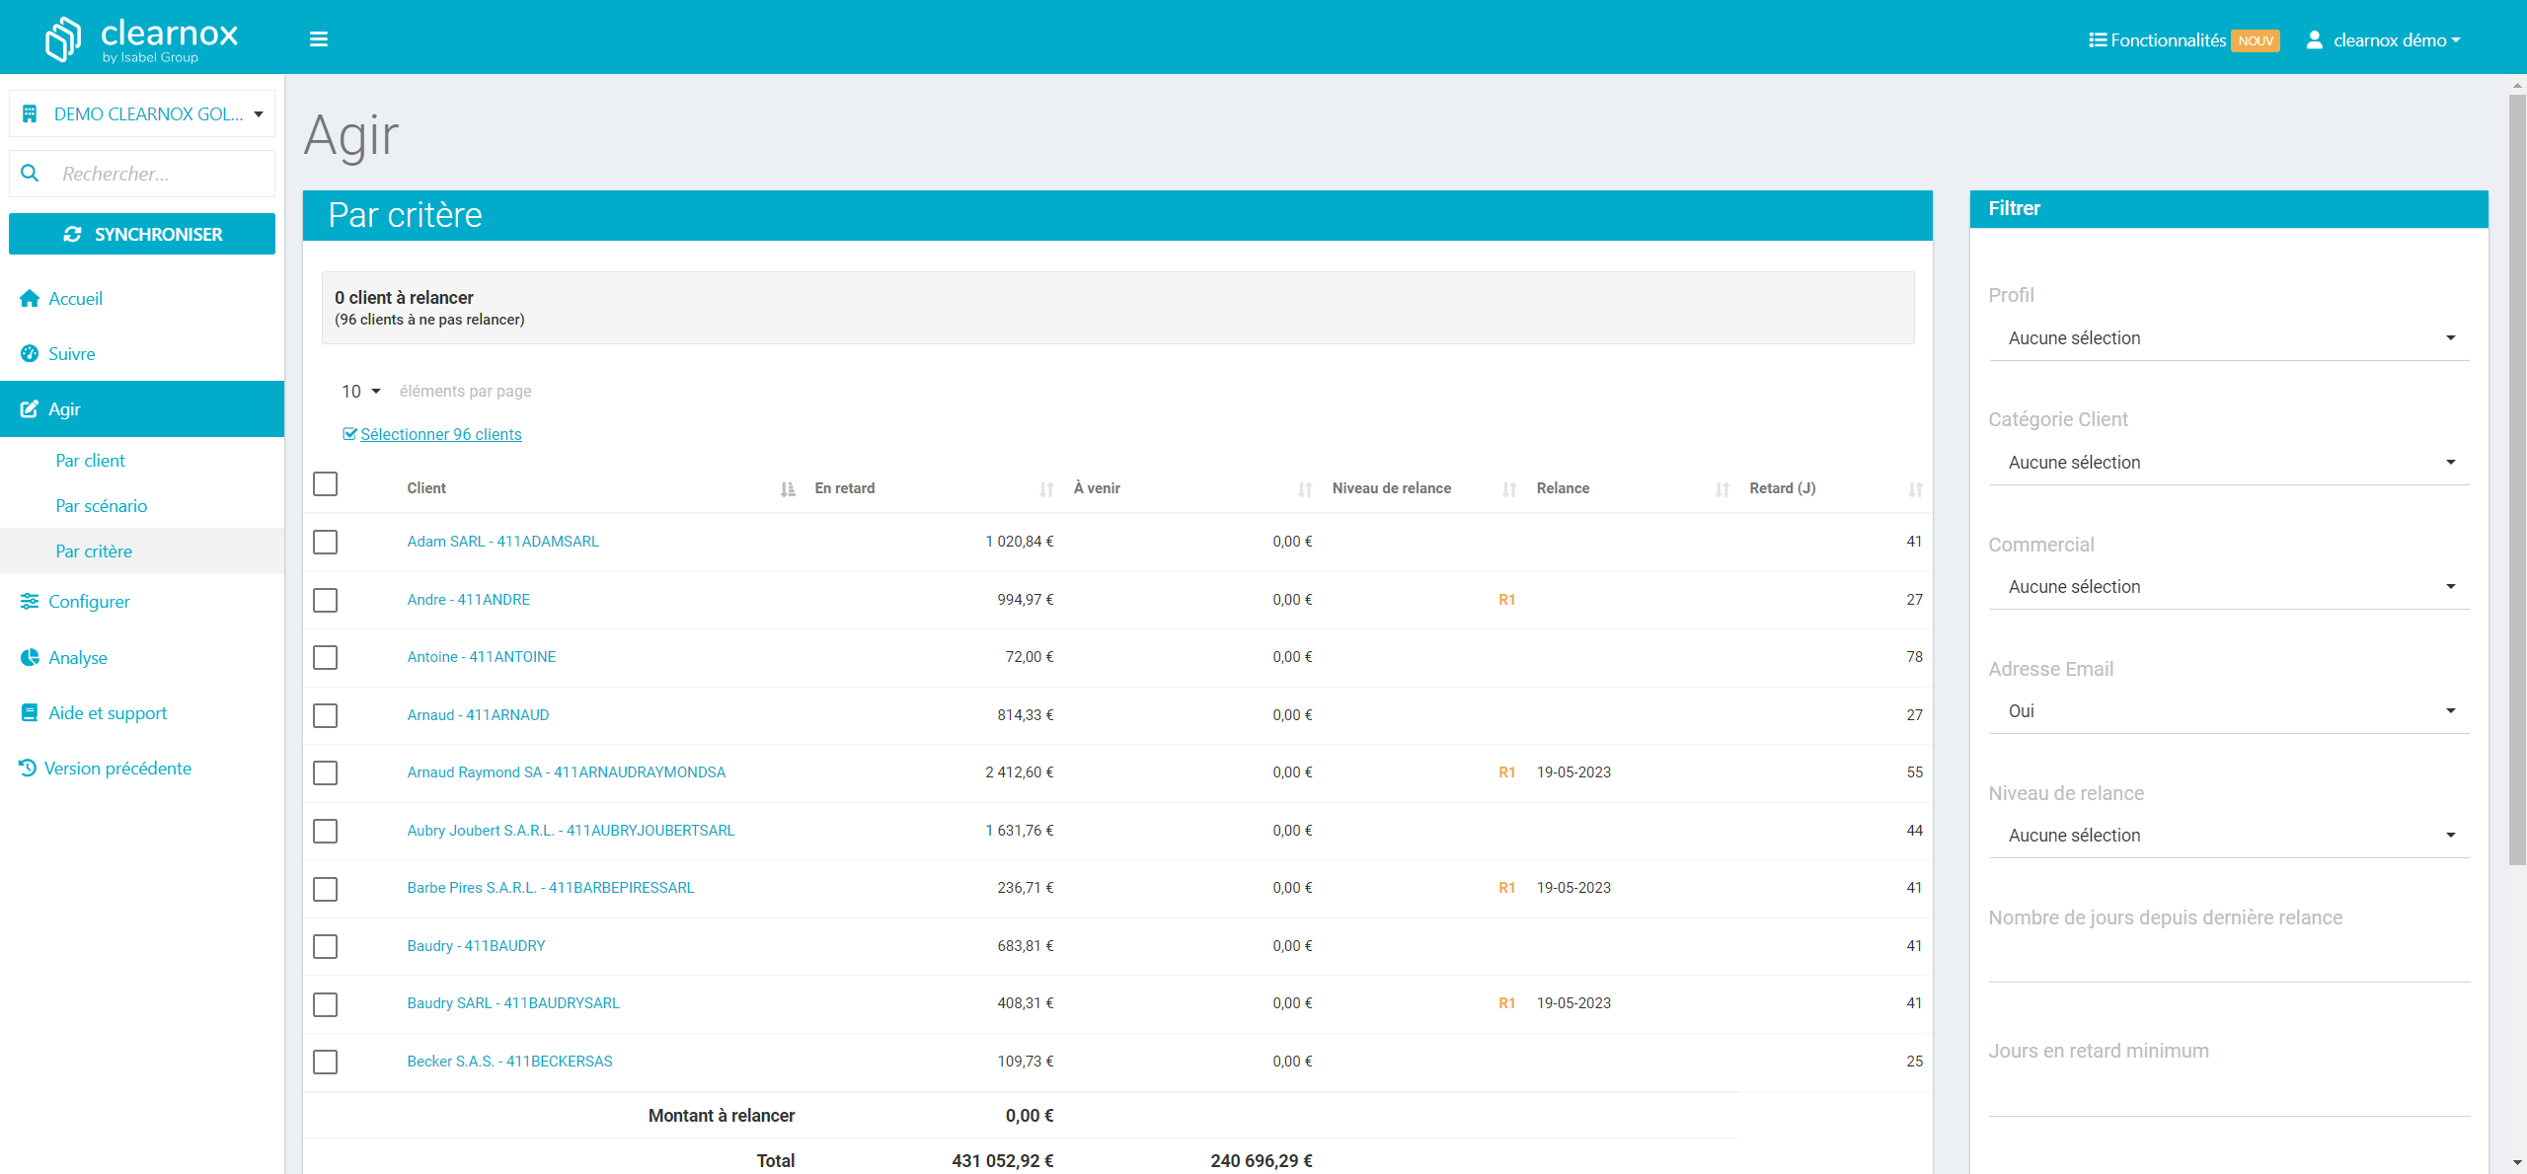Open the "10 éléments par page" dropdown
Image resolution: width=2527 pixels, height=1174 pixels.
(x=359, y=391)
